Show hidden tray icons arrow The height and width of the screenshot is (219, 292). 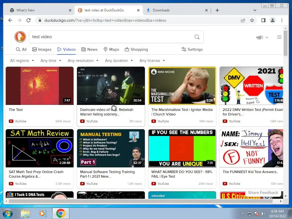point(242,214)
